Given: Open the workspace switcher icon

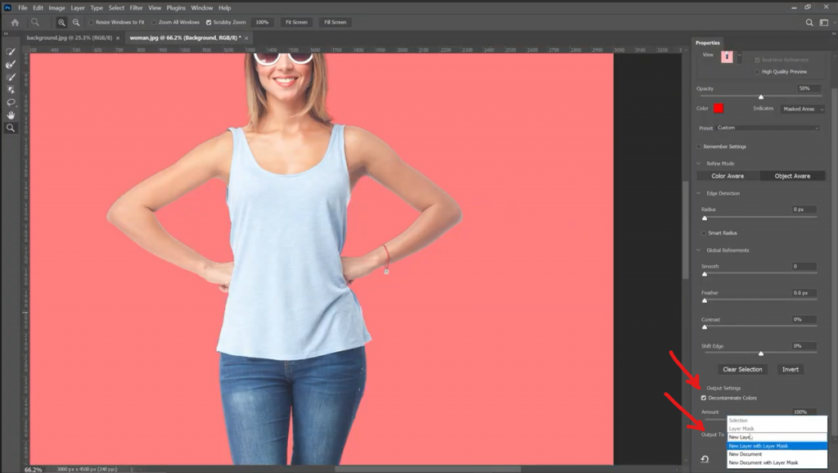Looking at the screenshot, I should pos(823,22).
